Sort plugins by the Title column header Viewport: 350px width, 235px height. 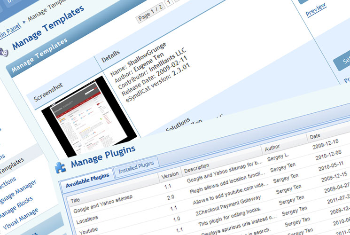click(x=75, y=200)
